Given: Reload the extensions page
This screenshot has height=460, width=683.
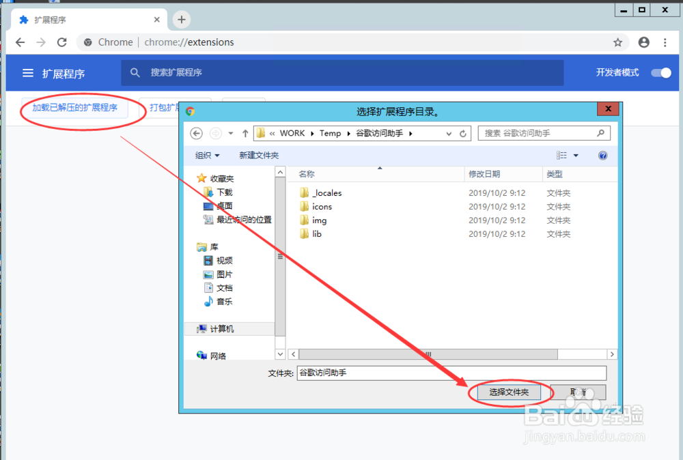Looking at the screenshot, I should [62, 42].
